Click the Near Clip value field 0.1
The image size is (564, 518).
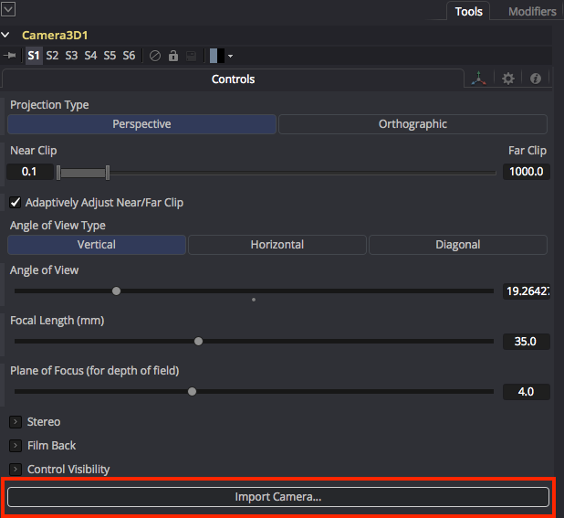click(30, 172)
